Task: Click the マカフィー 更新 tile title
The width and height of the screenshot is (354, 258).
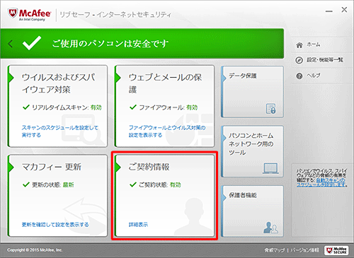Action: coord(52,167)
